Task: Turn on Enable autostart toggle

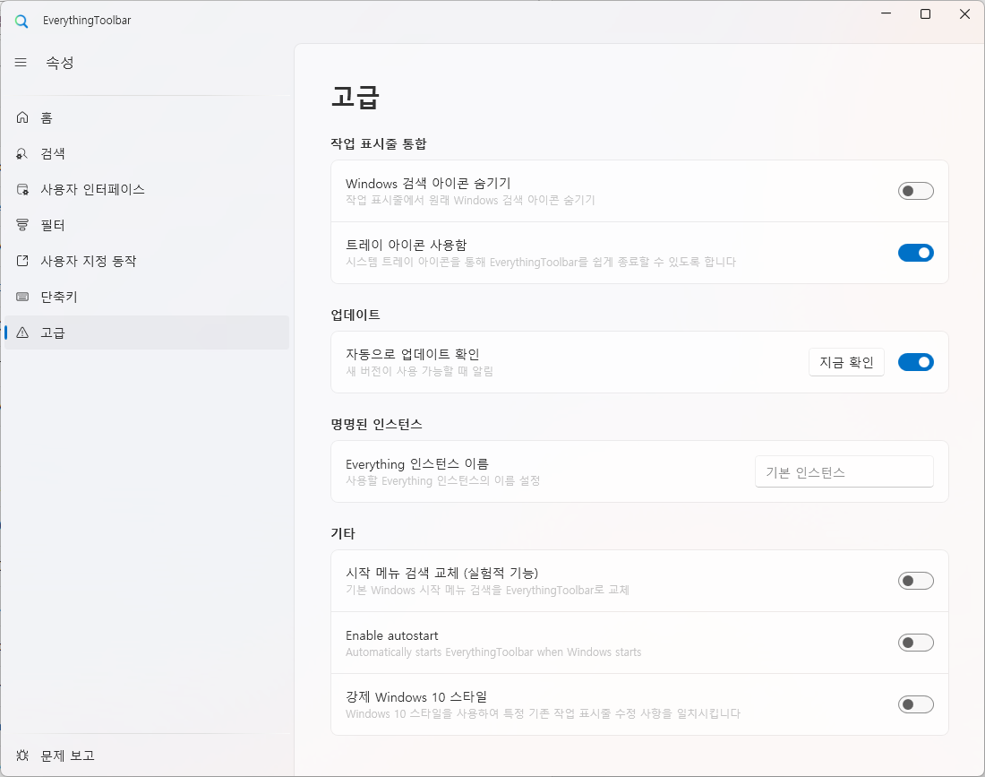Action: click(915, 643)
